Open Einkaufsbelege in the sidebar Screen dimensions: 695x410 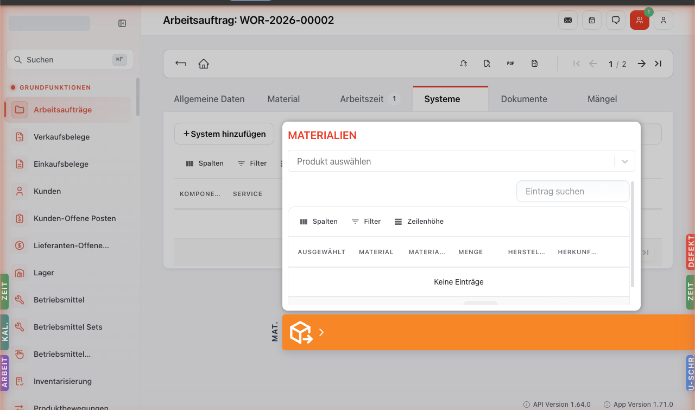(68, 164)
